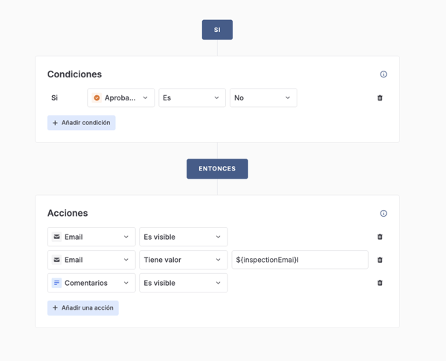The height and width of the screenshot is (361, 446).
Task: Delete the Comentarios action row
Action: (x=380, y=283)
